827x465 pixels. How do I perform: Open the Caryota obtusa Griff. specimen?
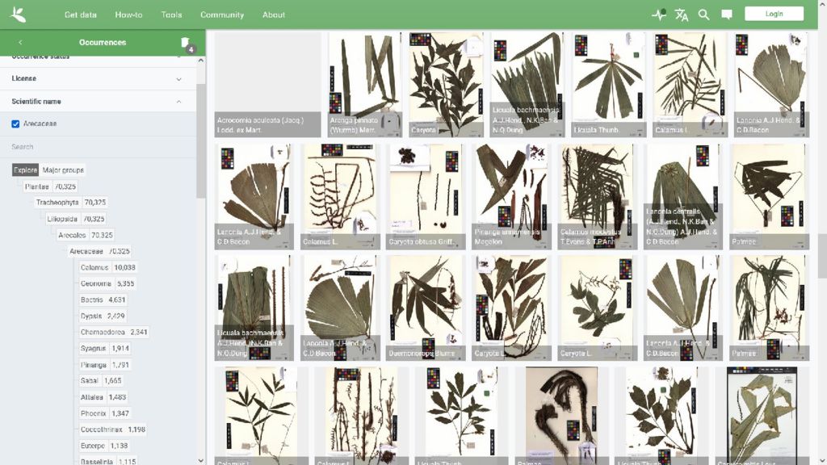pyautogui.click(x=426, y=196)
